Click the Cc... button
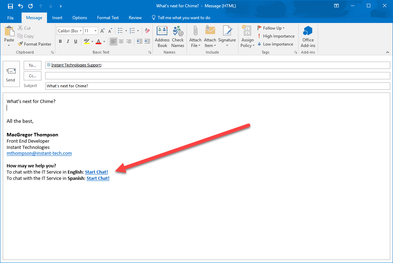 click(x=33, y=76)
